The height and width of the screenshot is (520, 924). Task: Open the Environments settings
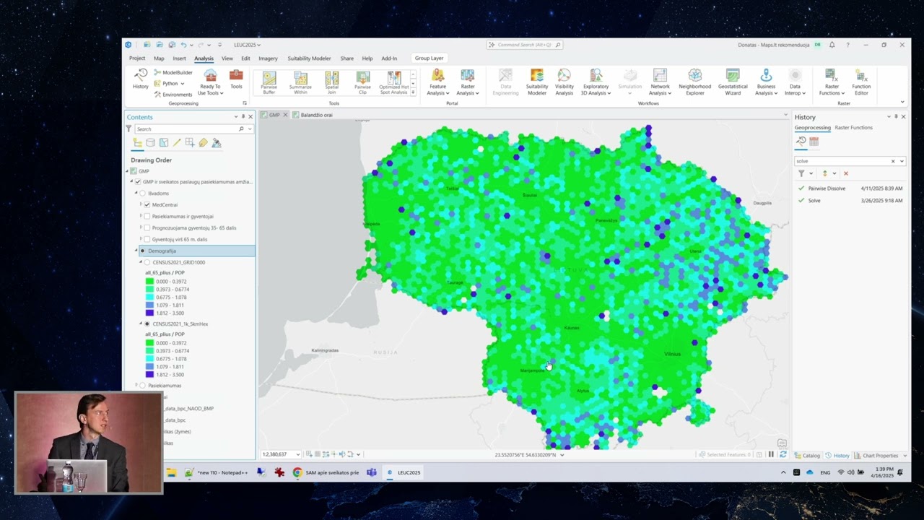coord(173,95)
